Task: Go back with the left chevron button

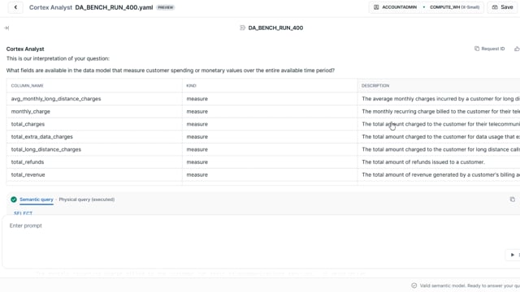Action: pyautogui.click(x=15, y=7)
